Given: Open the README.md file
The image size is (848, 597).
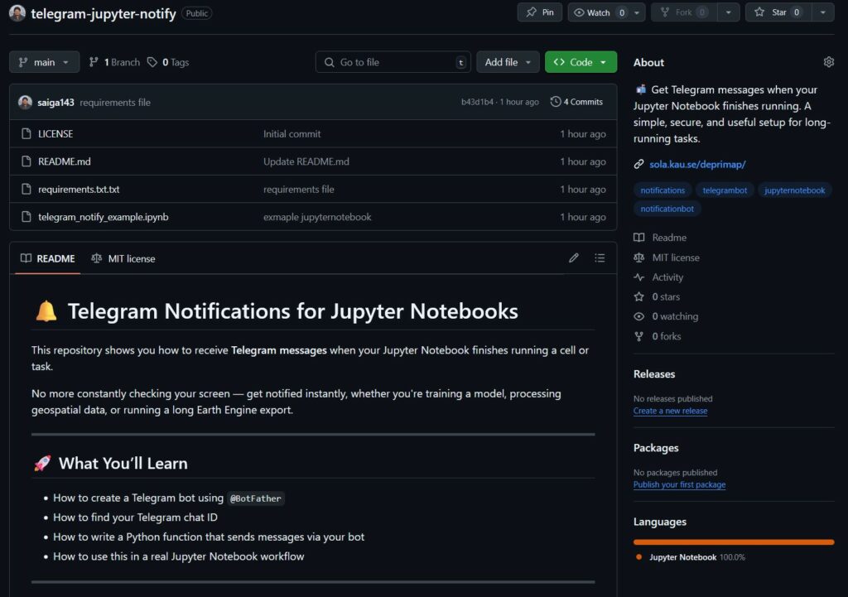Looking at the screenshot, I should 65,161.
